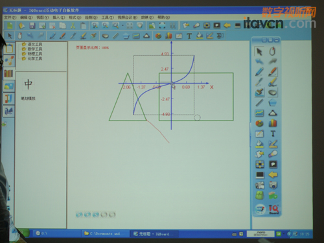Image resolution: width=324 pixels, height=243 pixels.
Task: Select the arrow pointer in floating palette
Action: click(259, 51)
